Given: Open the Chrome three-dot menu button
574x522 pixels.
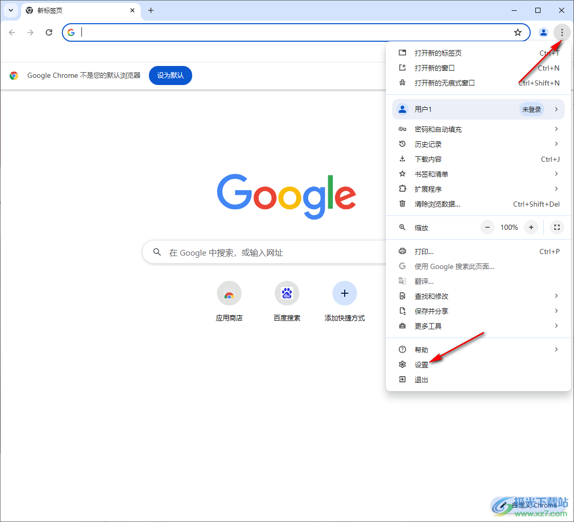Looking at the screenshot, I should [x=562, y=32].
